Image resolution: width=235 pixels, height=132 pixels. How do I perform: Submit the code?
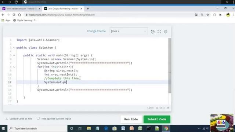157,119
